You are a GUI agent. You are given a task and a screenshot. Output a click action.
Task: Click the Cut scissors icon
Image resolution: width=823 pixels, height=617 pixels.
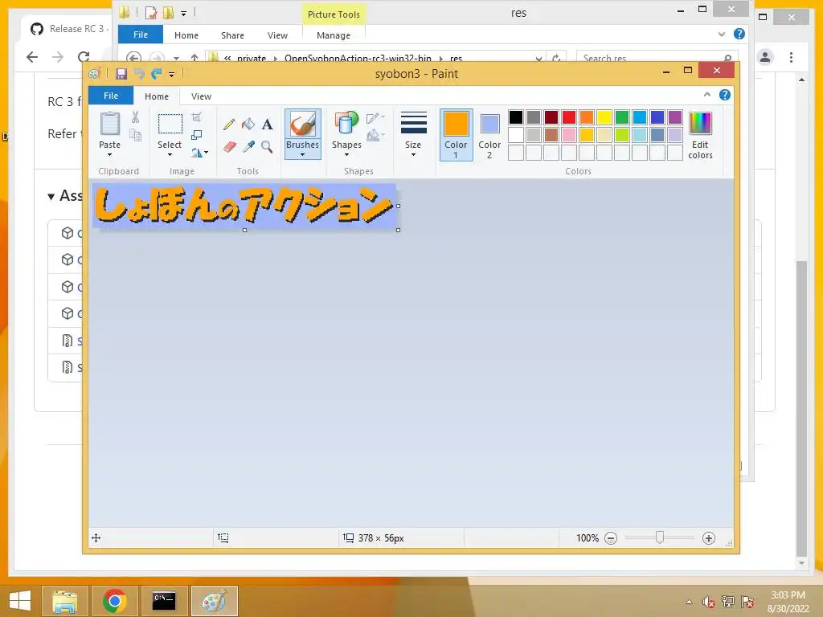tap(135, 117)
